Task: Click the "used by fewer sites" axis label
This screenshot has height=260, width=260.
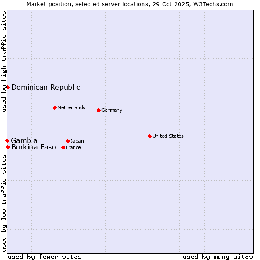Action: (x=45, y=257)
